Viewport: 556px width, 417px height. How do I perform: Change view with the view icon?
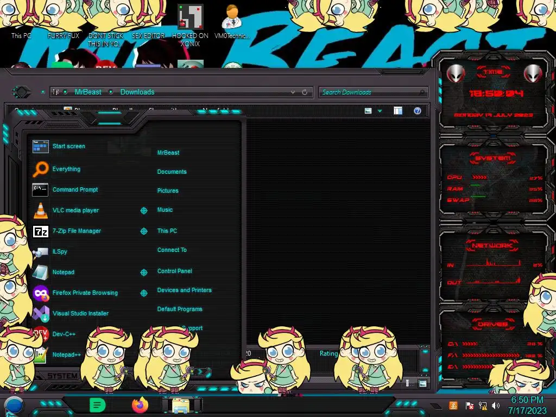tap(368, 111)
